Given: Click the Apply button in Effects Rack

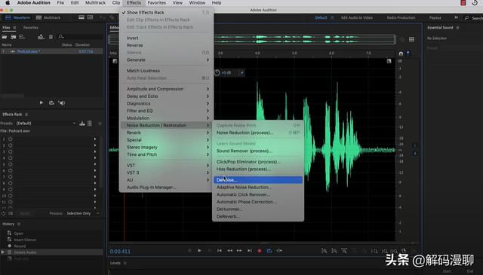Looking at the screenshot, I should tap(25, 213).
